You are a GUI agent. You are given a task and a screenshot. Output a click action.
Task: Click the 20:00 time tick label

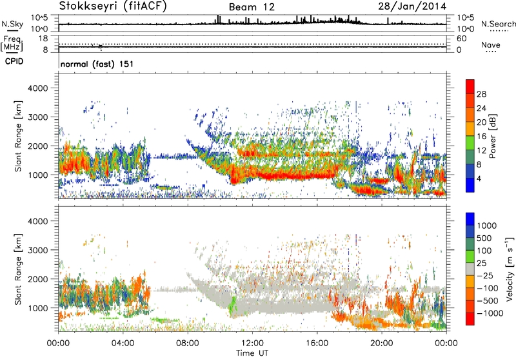pyautogui.click(x=382, y=343)
